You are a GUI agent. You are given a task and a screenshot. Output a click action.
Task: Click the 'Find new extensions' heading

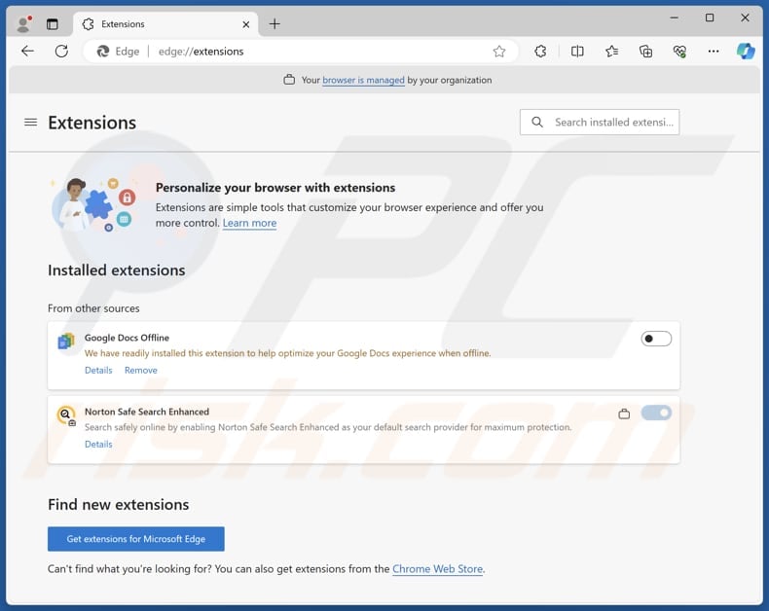tap(118, 505)
